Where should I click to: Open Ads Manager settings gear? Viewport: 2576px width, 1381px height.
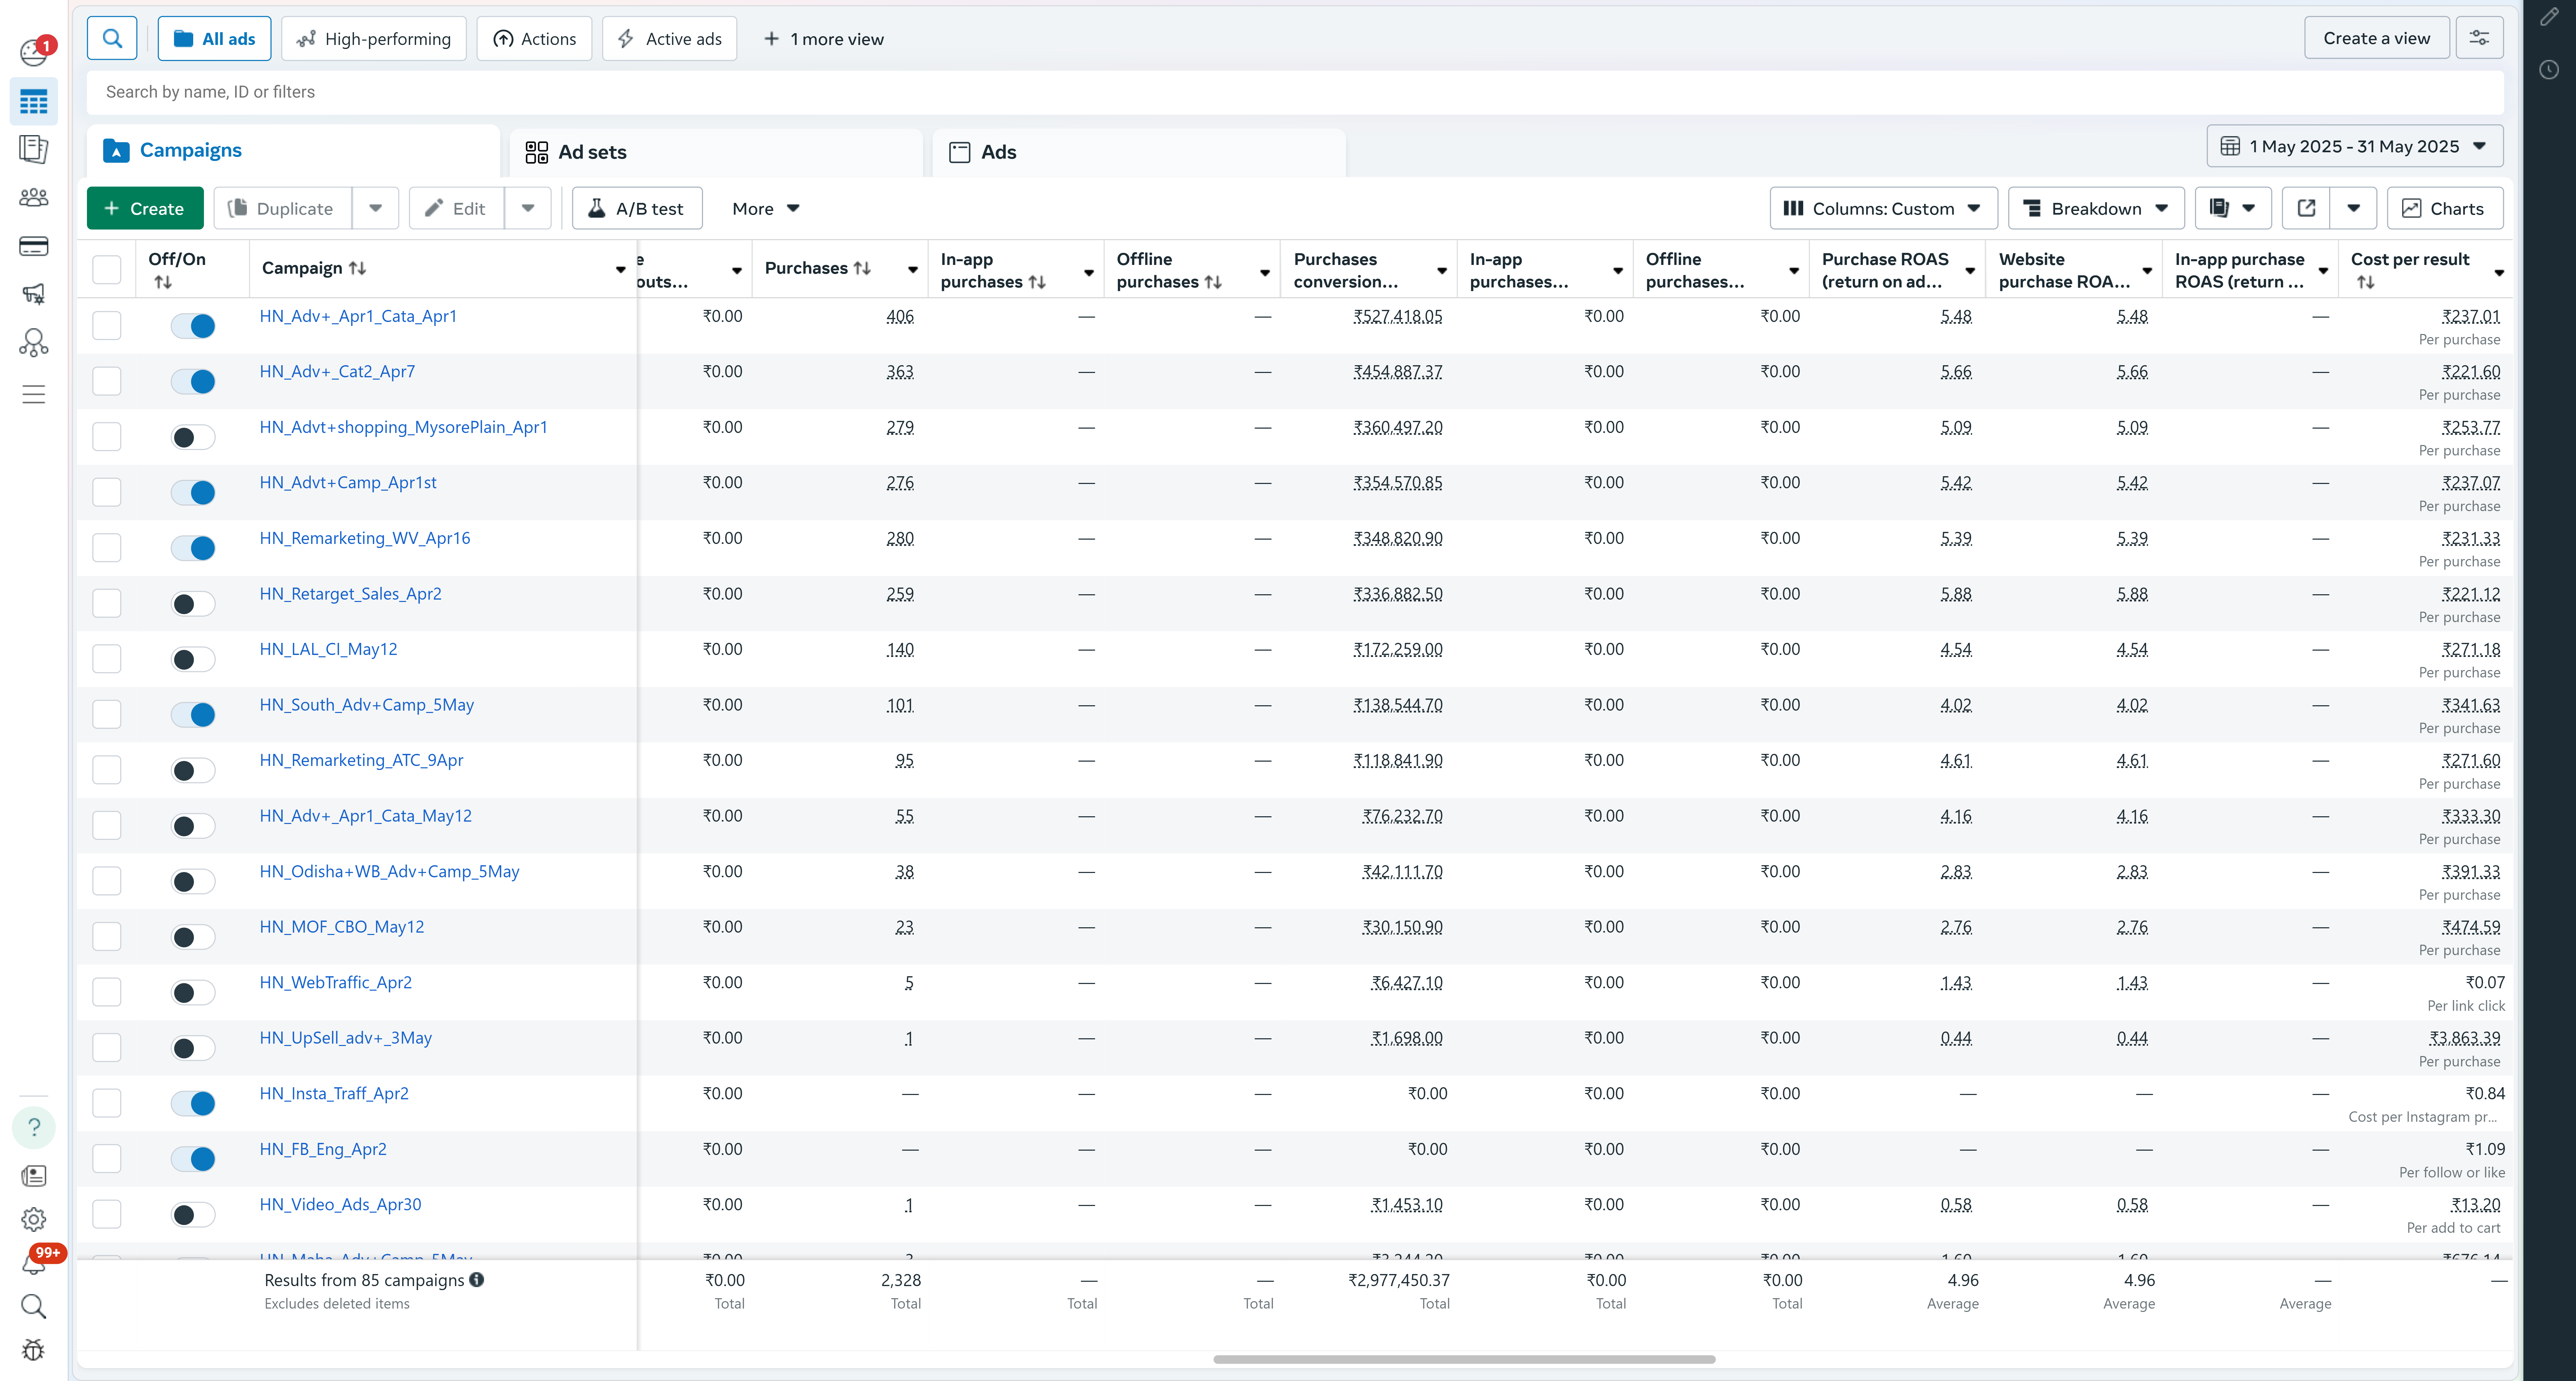[34, 1219]
